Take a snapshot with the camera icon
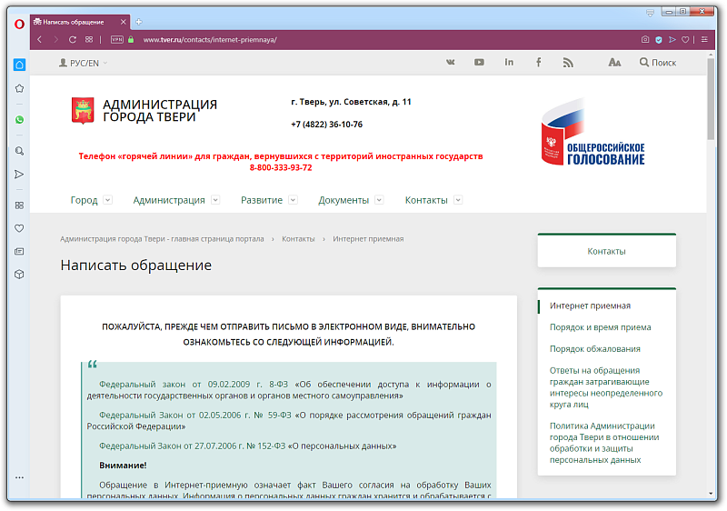The image size is (727, 511). [x=645, y=40]
